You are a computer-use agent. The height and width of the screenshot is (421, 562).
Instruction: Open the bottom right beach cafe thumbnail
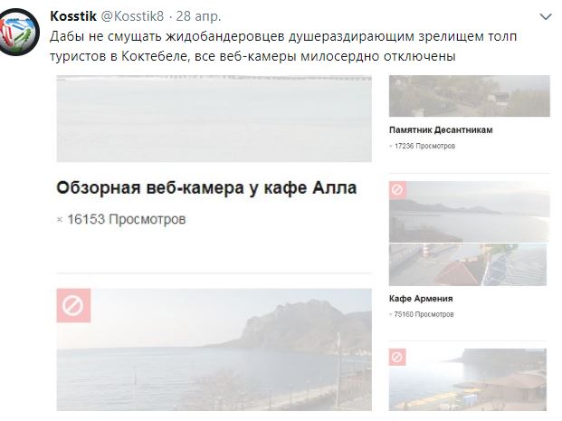468,379
